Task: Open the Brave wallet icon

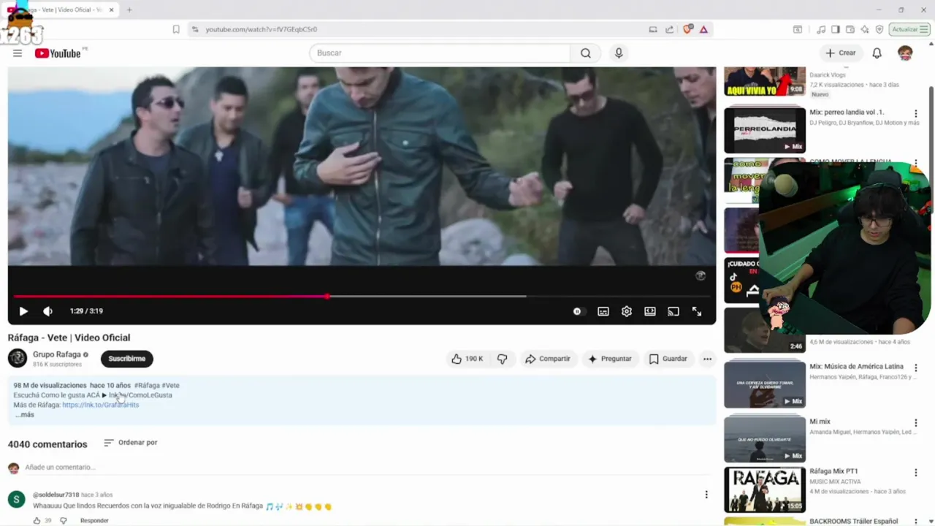Action: [850, 29]
